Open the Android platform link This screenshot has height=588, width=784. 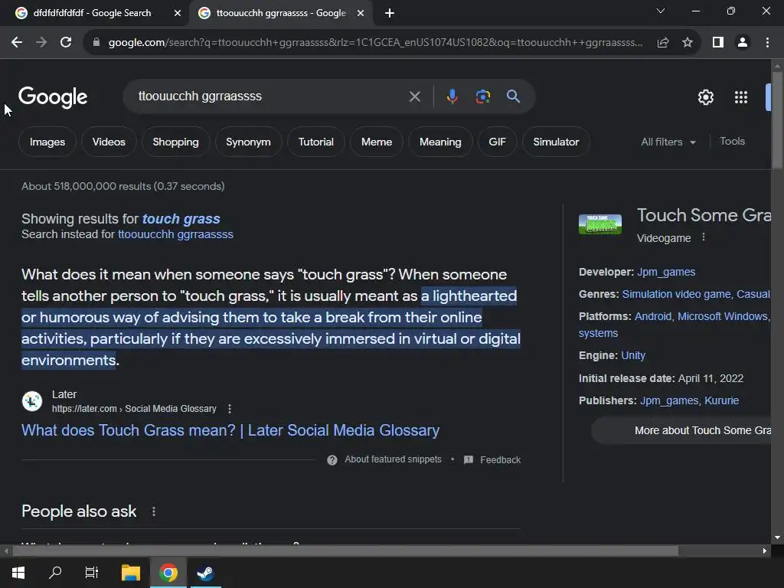(x=653, y=316)
